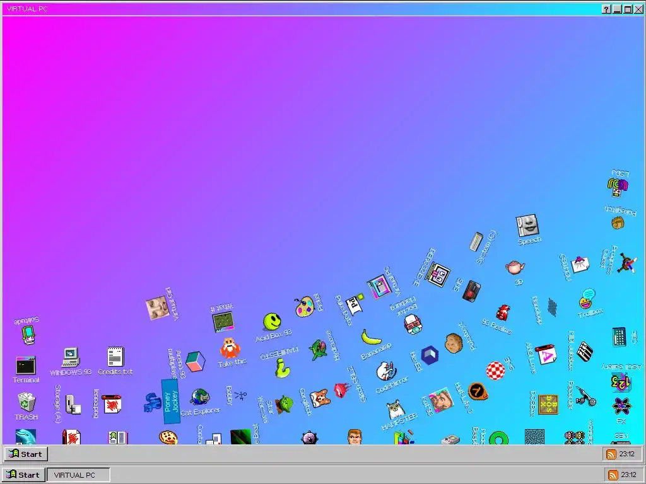Screen dimensions: 646x484
Task: Open the WINDOWS 93 computer icon
Action: tap(71, 357)
